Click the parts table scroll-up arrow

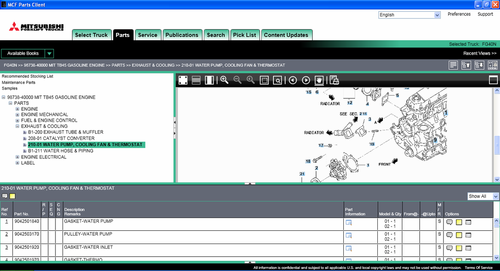[x=496, y=221]
